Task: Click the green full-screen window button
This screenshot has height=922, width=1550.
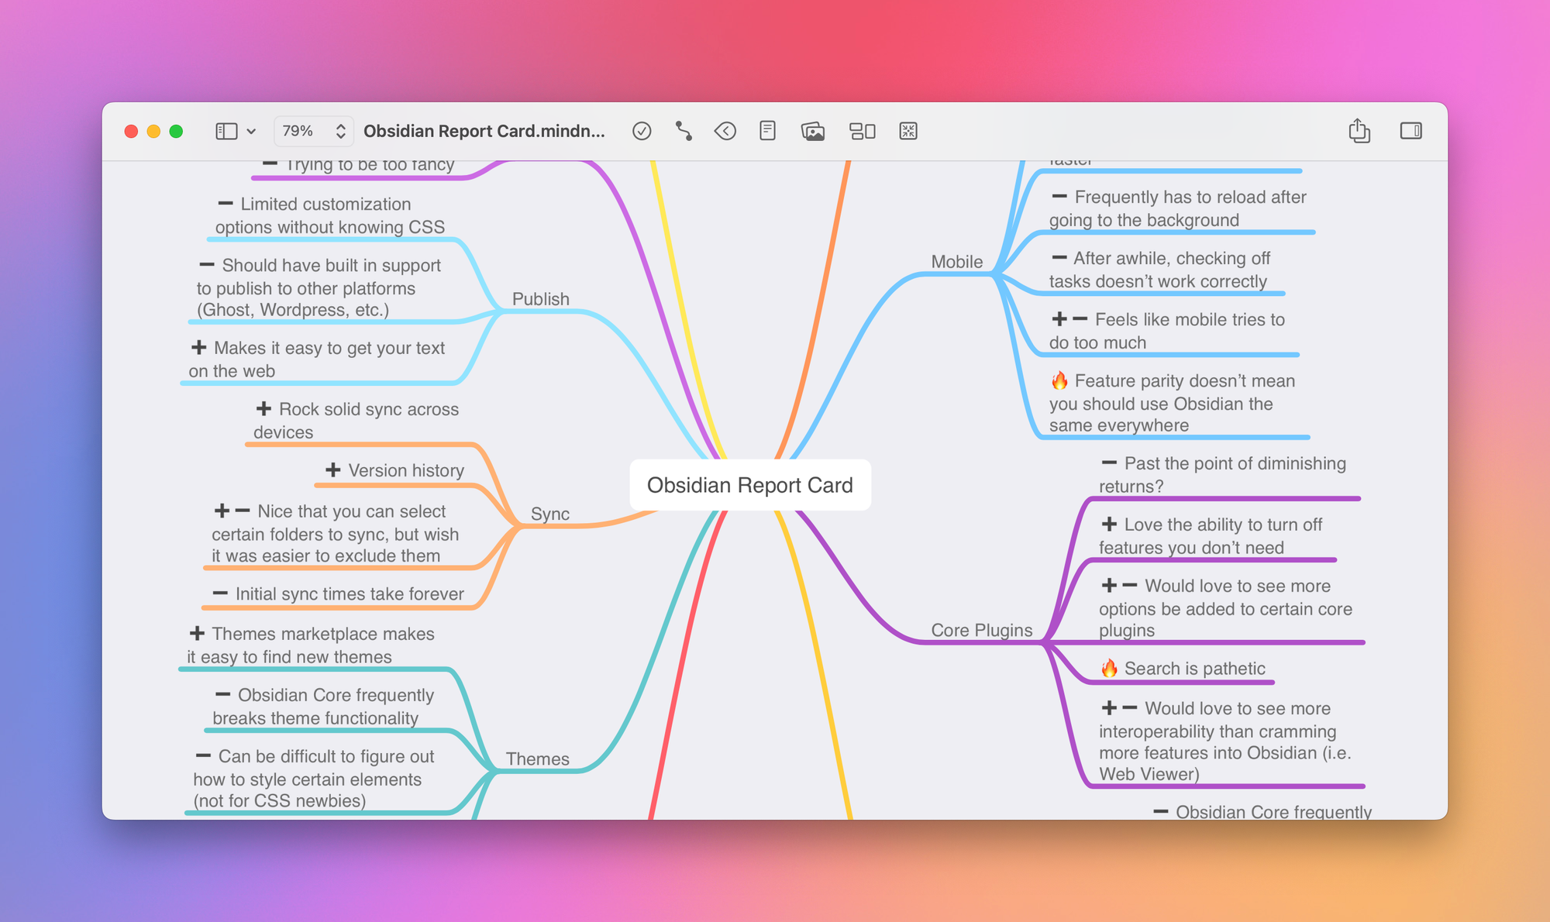Action: pos(176,131)
